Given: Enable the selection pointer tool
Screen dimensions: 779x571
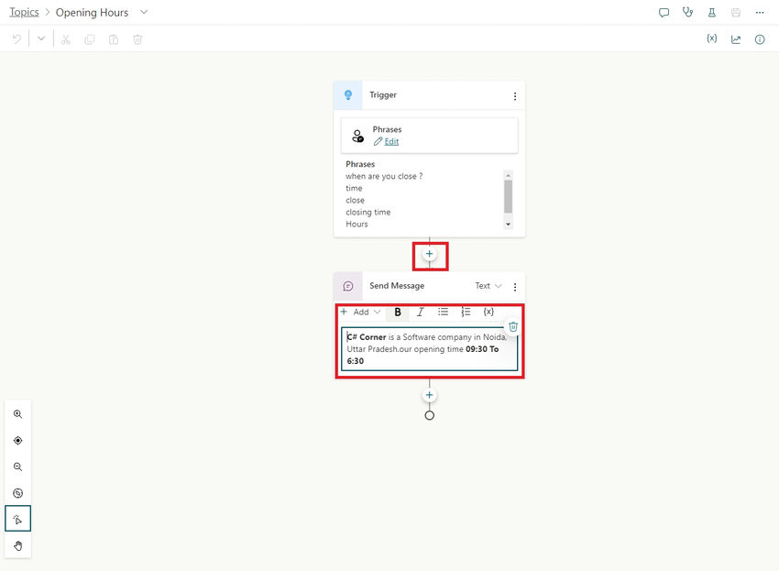Looking at the screenshot, I should pos(17,518).
